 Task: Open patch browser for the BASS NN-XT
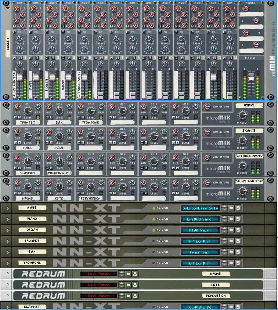tap(231, 208)
